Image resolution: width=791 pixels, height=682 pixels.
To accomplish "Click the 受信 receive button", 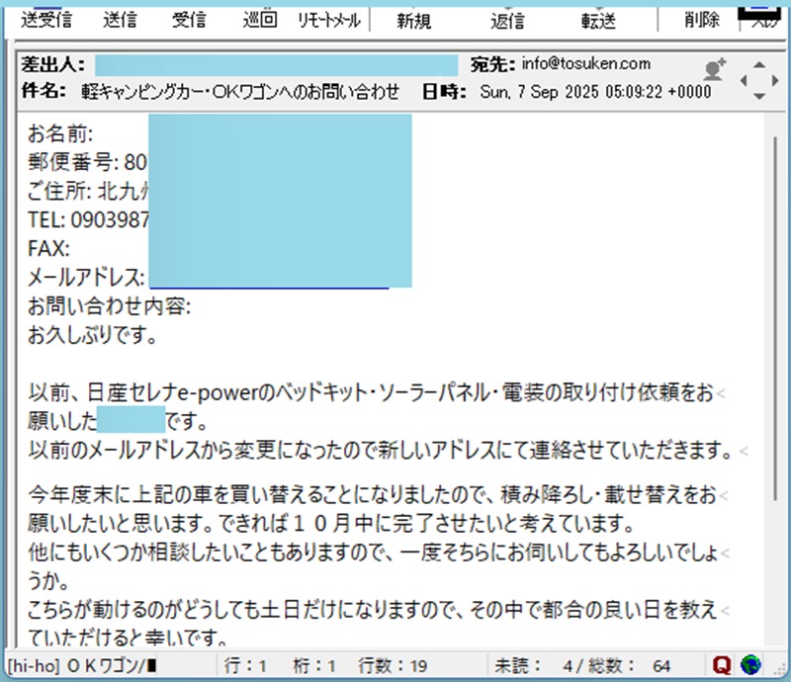I will click(188, 20).
